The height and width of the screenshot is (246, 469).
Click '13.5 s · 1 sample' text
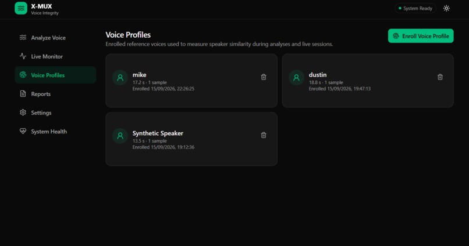(x=150, y=141)
